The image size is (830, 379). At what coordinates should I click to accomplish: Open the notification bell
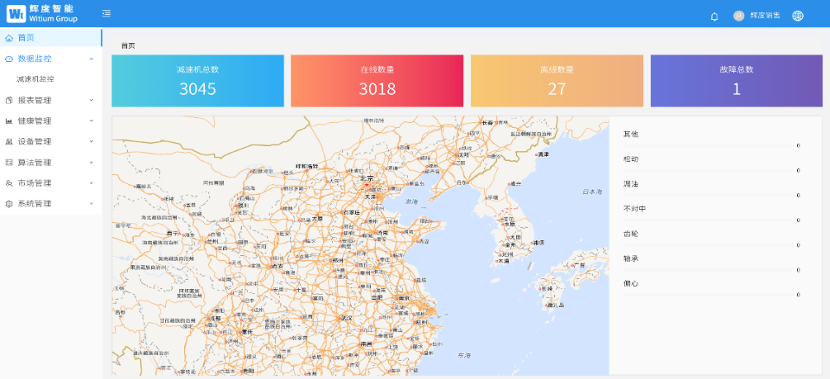tap(714, 16)
